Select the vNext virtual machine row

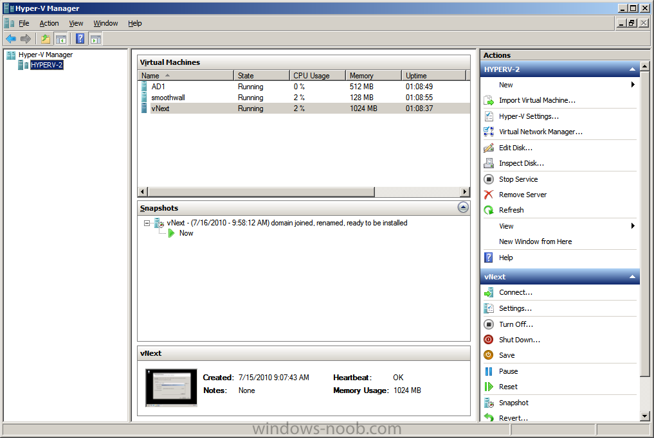tap(304, 109)
